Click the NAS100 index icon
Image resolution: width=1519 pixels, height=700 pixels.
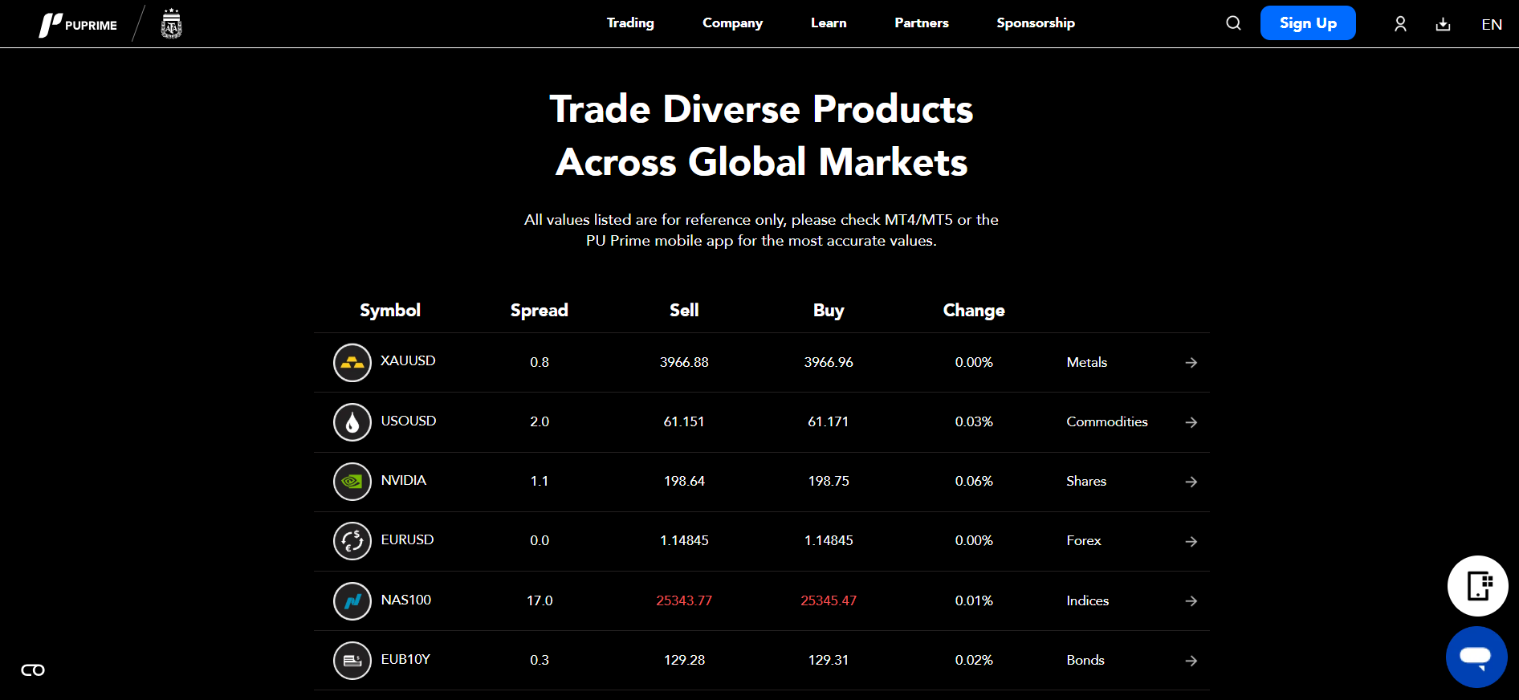tap(352, 601)
